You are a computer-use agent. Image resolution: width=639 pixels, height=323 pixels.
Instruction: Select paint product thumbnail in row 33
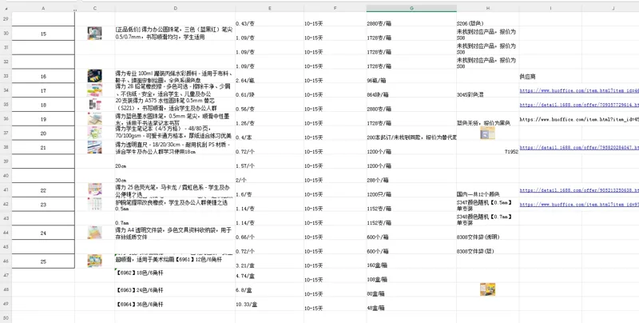94,76
